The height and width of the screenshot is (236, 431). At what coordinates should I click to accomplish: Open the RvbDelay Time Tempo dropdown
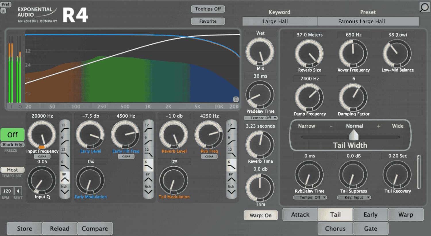coord(310,197)
